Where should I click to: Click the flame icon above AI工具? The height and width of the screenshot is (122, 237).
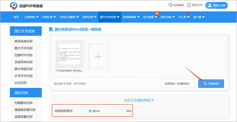pyautogui.click(x=188, y=14)
